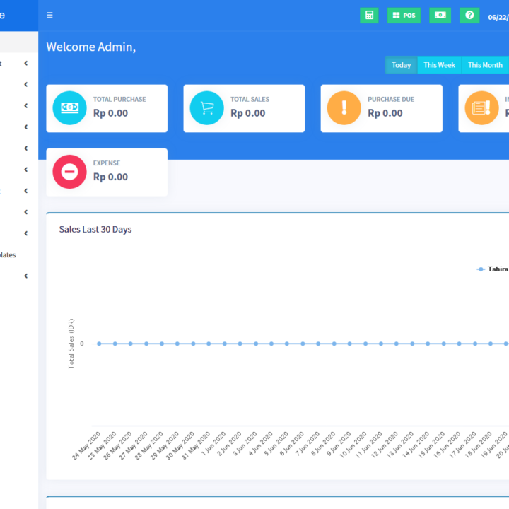This screenshot has height=509, width=509.
Task: Click the orange invoice icon card
Action: tap(481, 107)
